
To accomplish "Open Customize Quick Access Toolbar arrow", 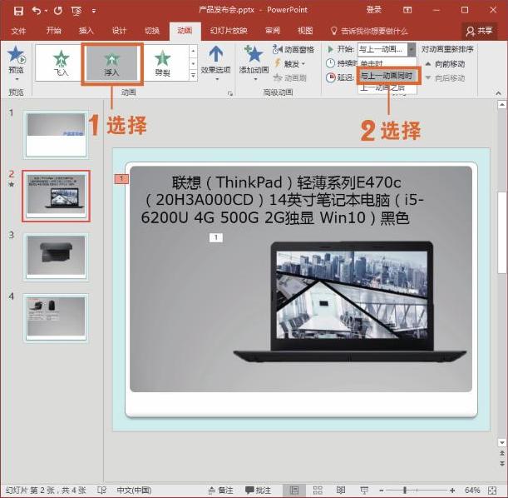I will tap(94, 11).
